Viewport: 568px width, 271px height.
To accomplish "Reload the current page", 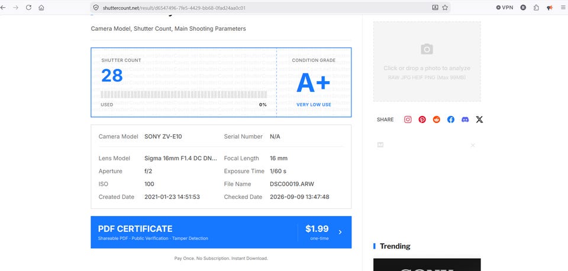I will [x=28, y=7].
